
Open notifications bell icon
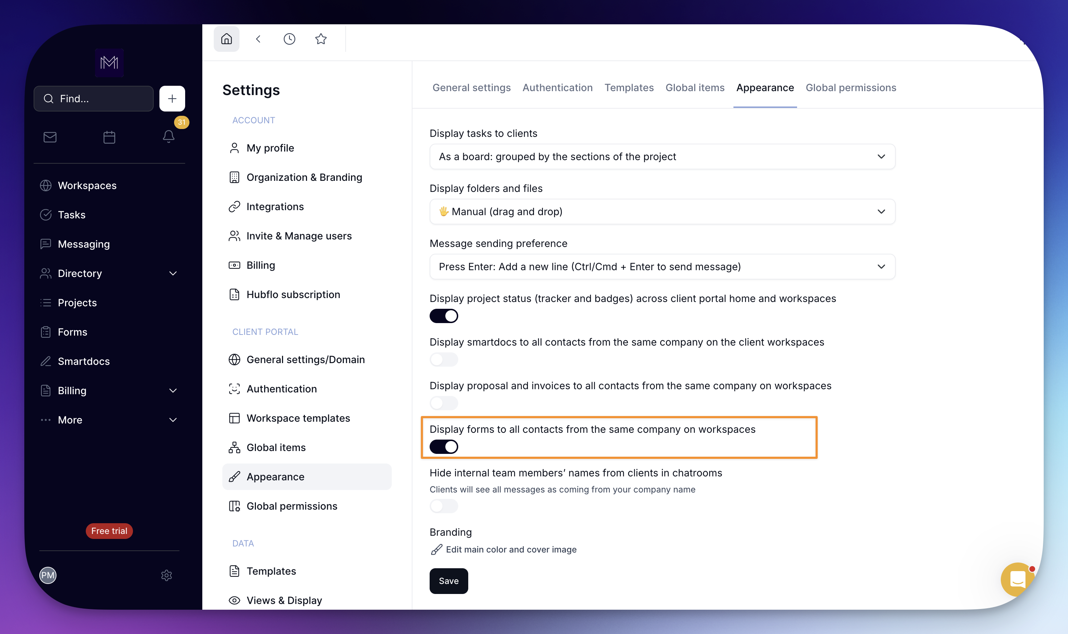[x=169, y=136]
